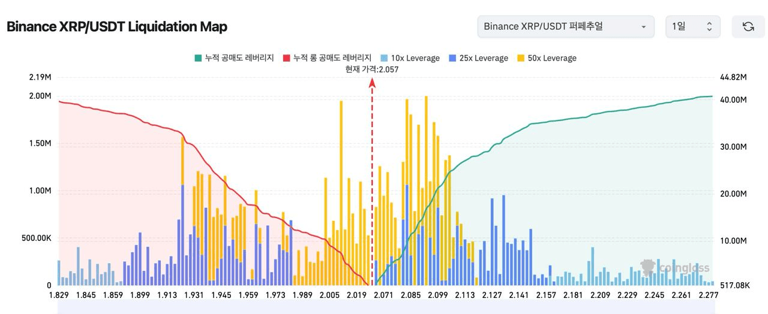Click the 2.005 price axis label
Image resolution: width=768 pixels, height=314 pixels.
tap(329, 295)
